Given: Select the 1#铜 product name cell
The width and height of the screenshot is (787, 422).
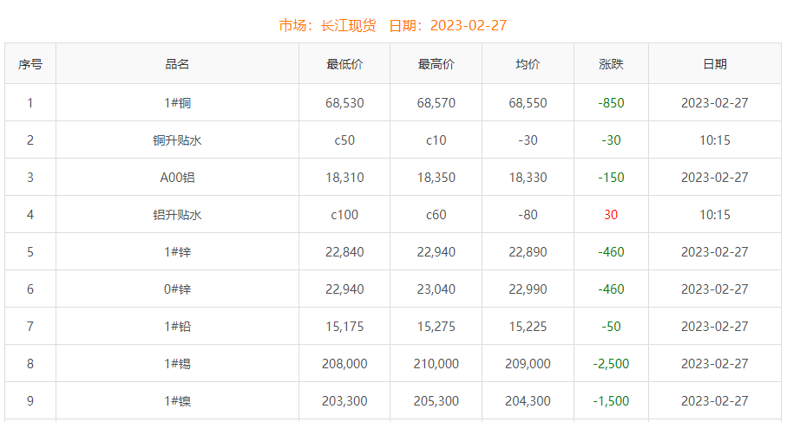Looking at the screenshot, I should 177,103.
